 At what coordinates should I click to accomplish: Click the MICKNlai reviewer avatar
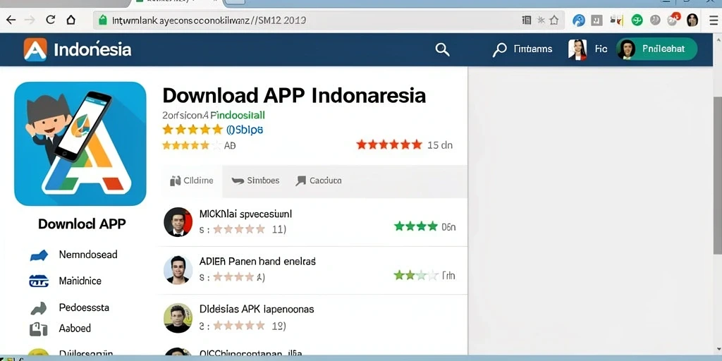tap(178, 222)
